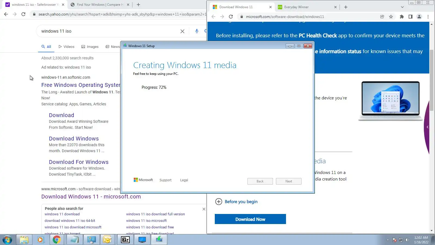Open the 'Download Windows' Softonic sublink
The height and width of the screenshot is (245, 435).
click(74, 139)
